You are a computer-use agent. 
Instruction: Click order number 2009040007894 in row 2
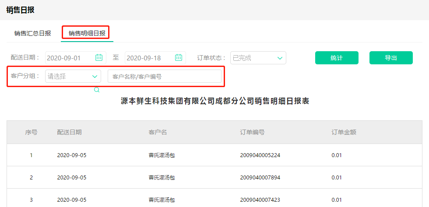[260, 177]
